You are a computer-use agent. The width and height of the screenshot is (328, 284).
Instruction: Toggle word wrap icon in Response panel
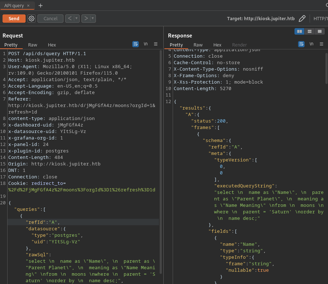click(x=301, y=44)
